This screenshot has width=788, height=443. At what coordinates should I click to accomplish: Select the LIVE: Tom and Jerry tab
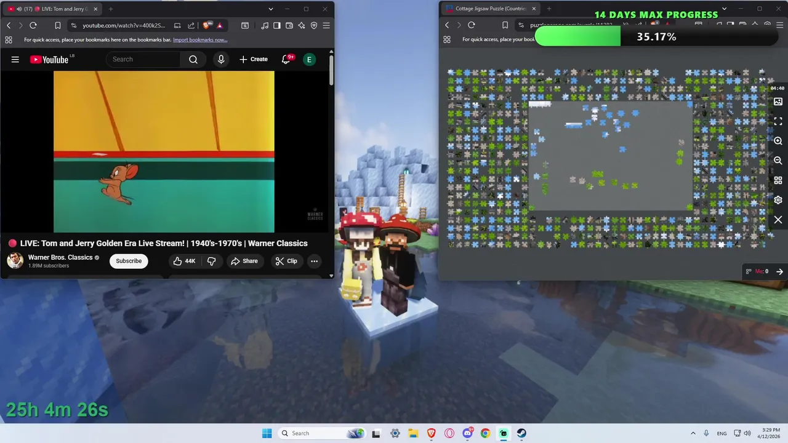(53, 9)
